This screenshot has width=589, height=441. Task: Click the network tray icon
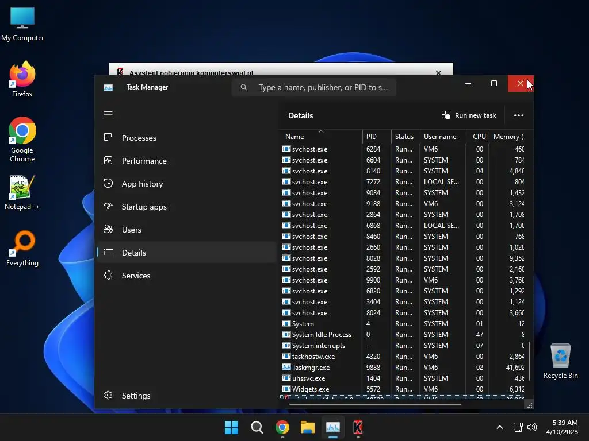click(x=518, y=427)
